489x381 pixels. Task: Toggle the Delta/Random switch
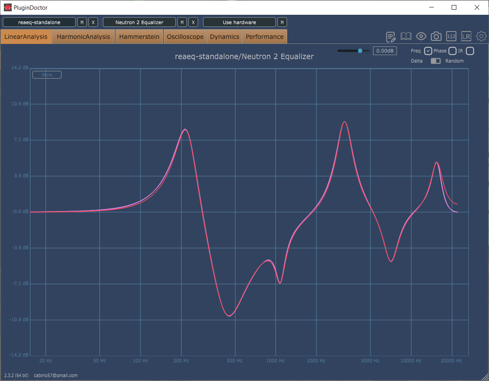coord(436,61)
